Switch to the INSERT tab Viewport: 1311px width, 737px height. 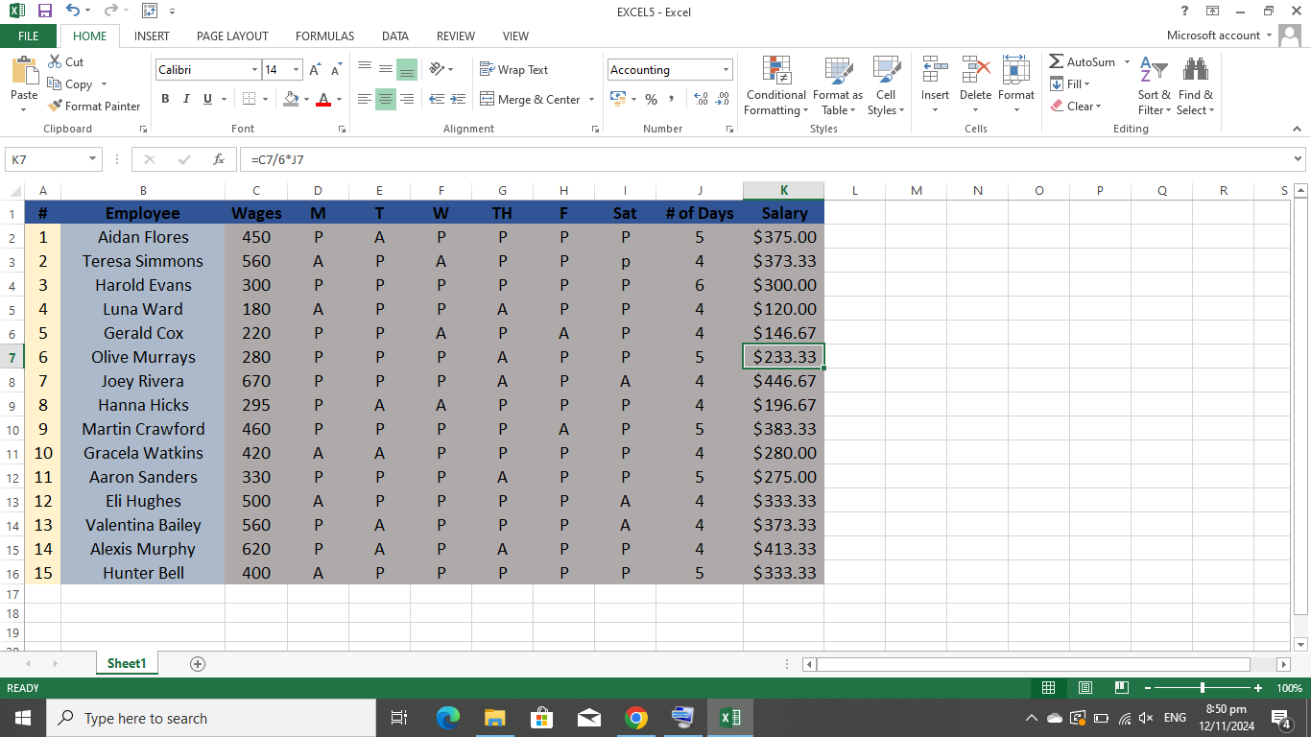[x=152, y=36]
